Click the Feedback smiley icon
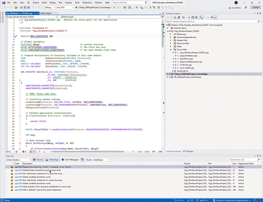 246,7
